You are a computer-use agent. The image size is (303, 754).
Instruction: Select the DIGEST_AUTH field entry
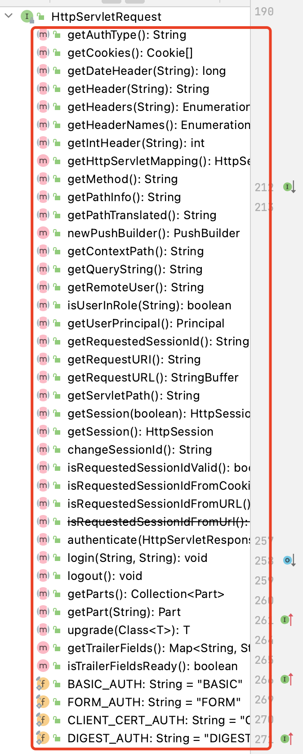(158, 738)
